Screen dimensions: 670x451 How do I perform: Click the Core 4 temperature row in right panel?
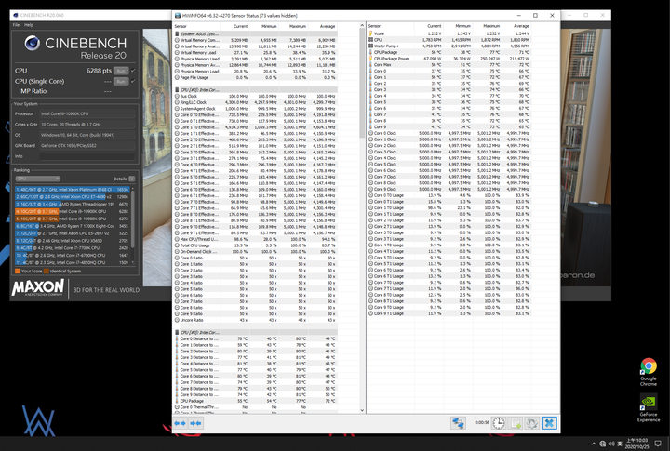449,96
